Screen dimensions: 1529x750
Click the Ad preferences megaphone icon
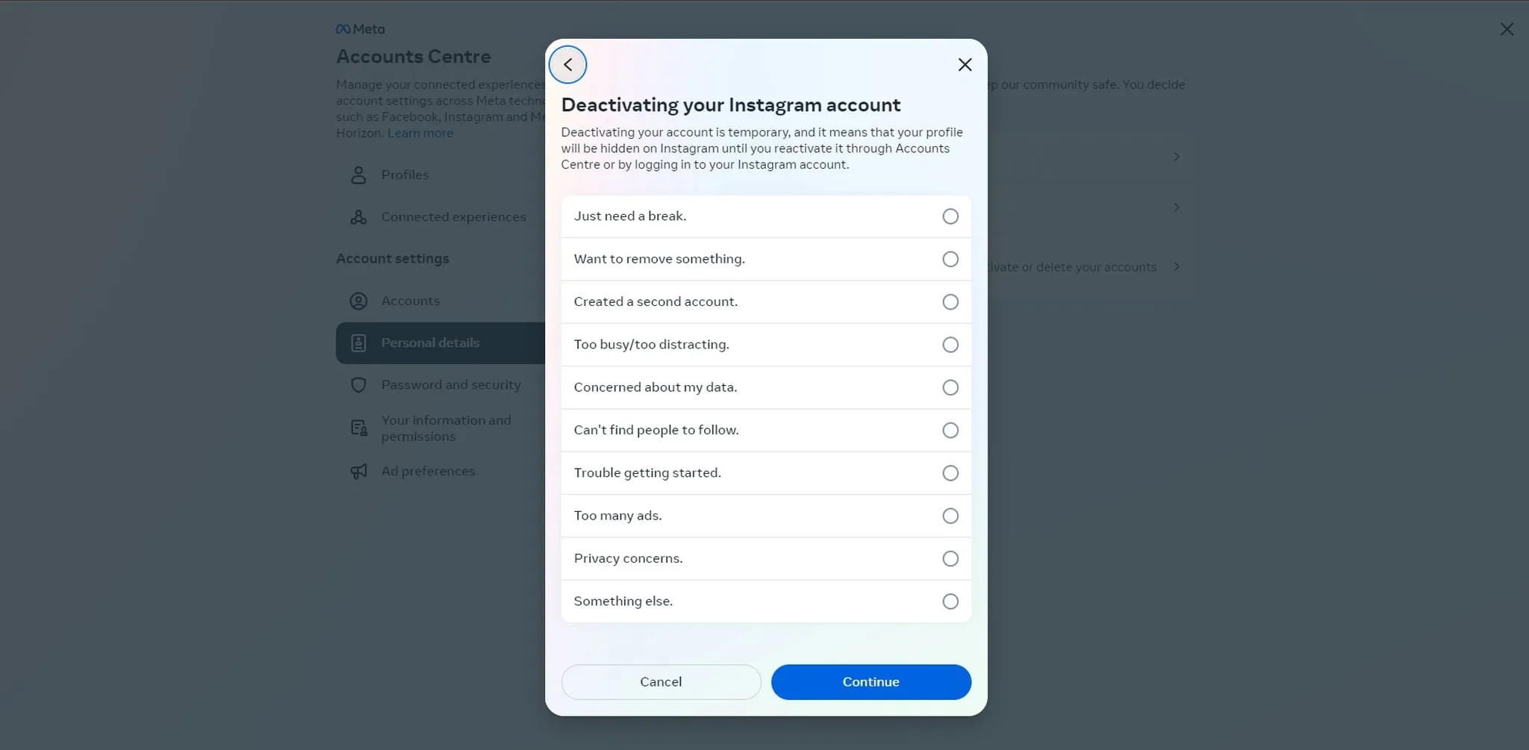tap(358, 472)
